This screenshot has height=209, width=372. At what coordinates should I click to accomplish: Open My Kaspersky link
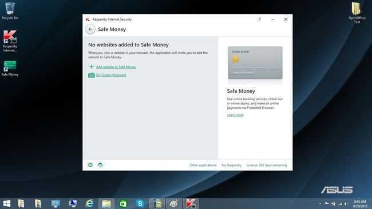[x=231, y=165]
